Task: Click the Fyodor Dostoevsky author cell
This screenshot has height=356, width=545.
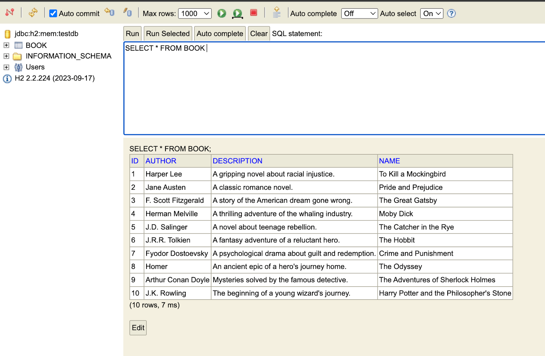Action: point(177,253)
